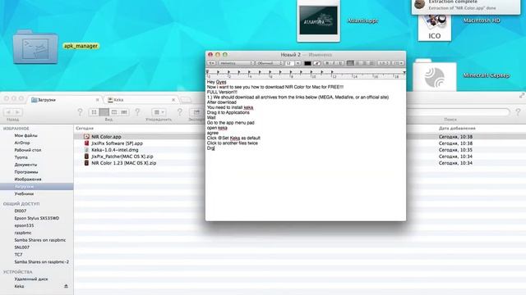Click the NIR Color 1.23 zip icon
This screenshot has width=526, height=295.
click(x=86, y=163)
